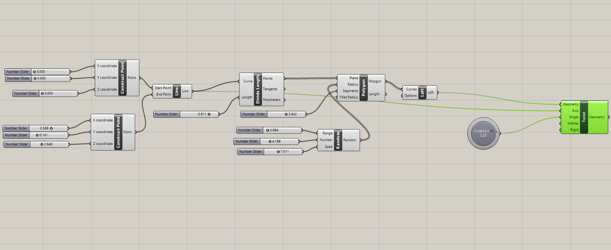Click the Loft output label
611x250 pixels.
point(431,92)
